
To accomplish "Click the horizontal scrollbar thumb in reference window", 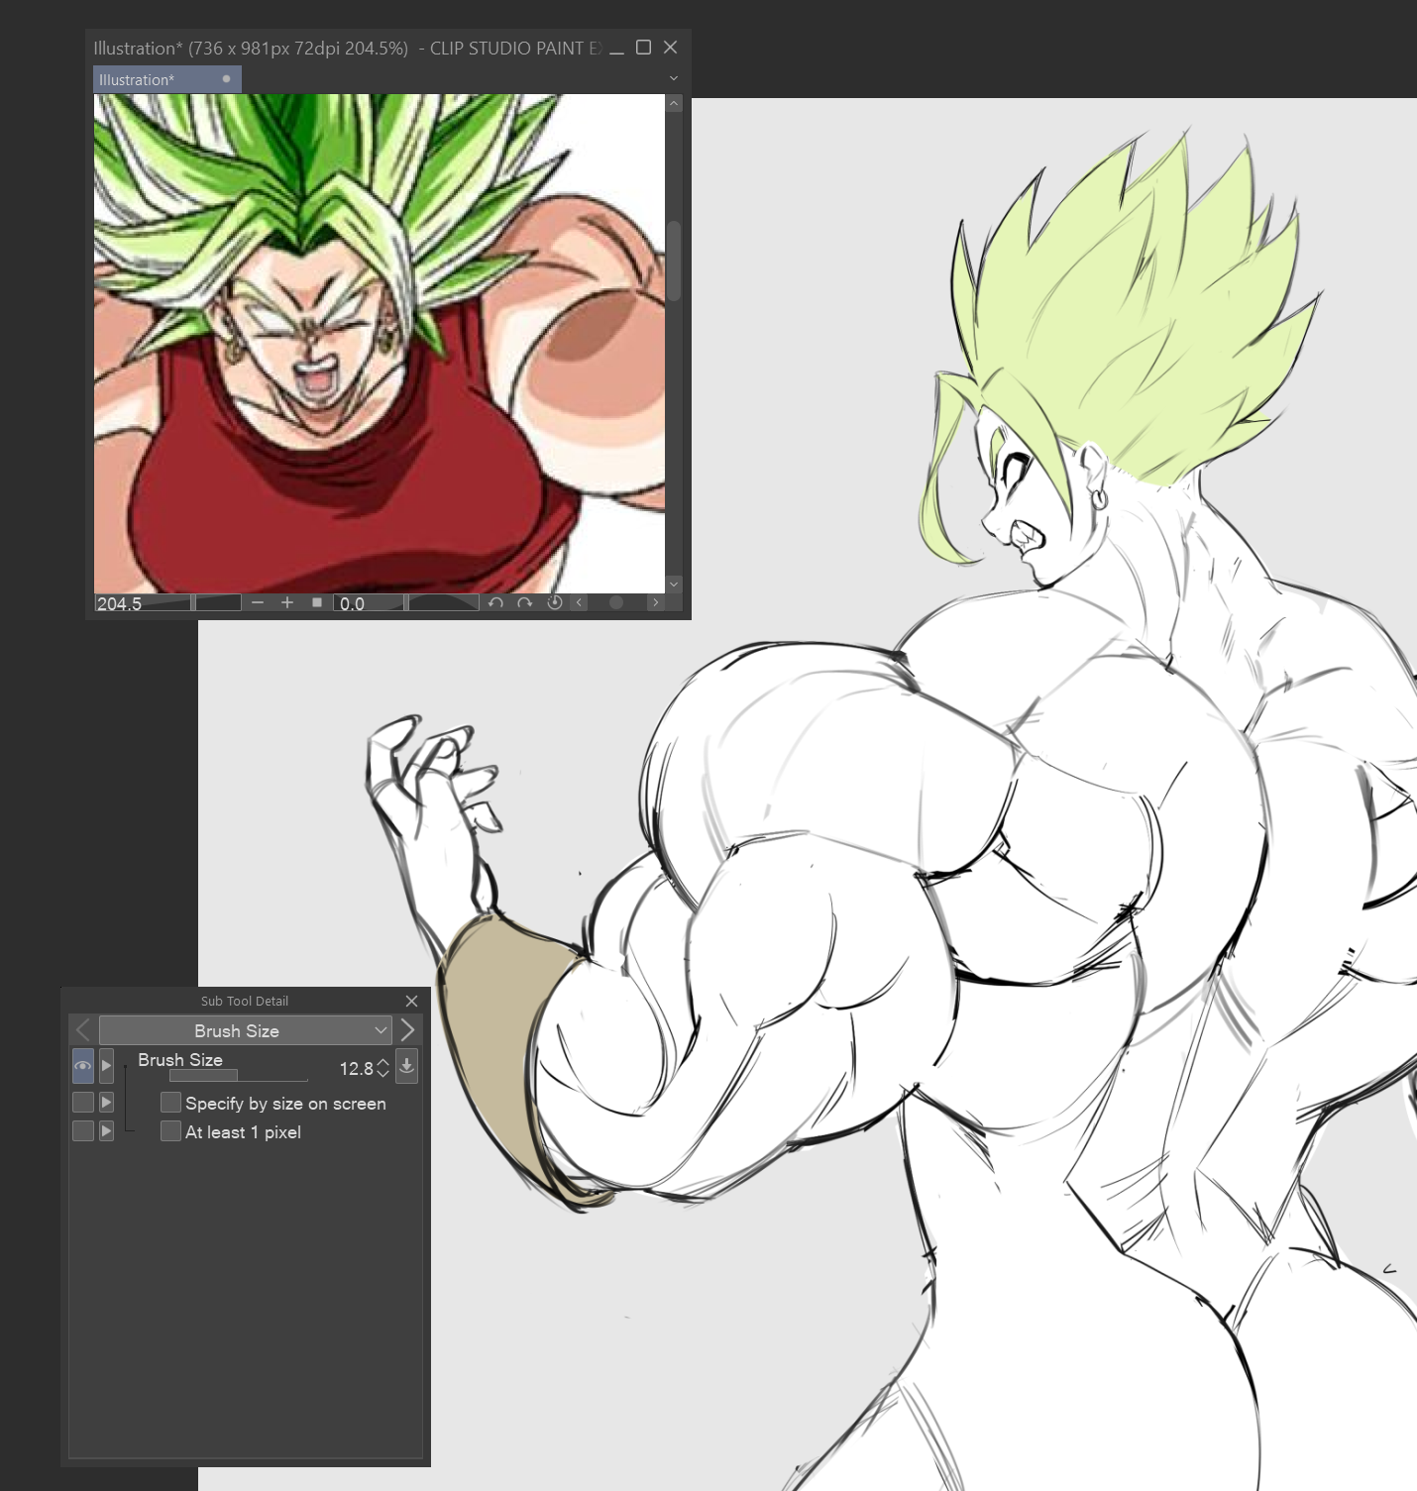I will click(616, 602).
